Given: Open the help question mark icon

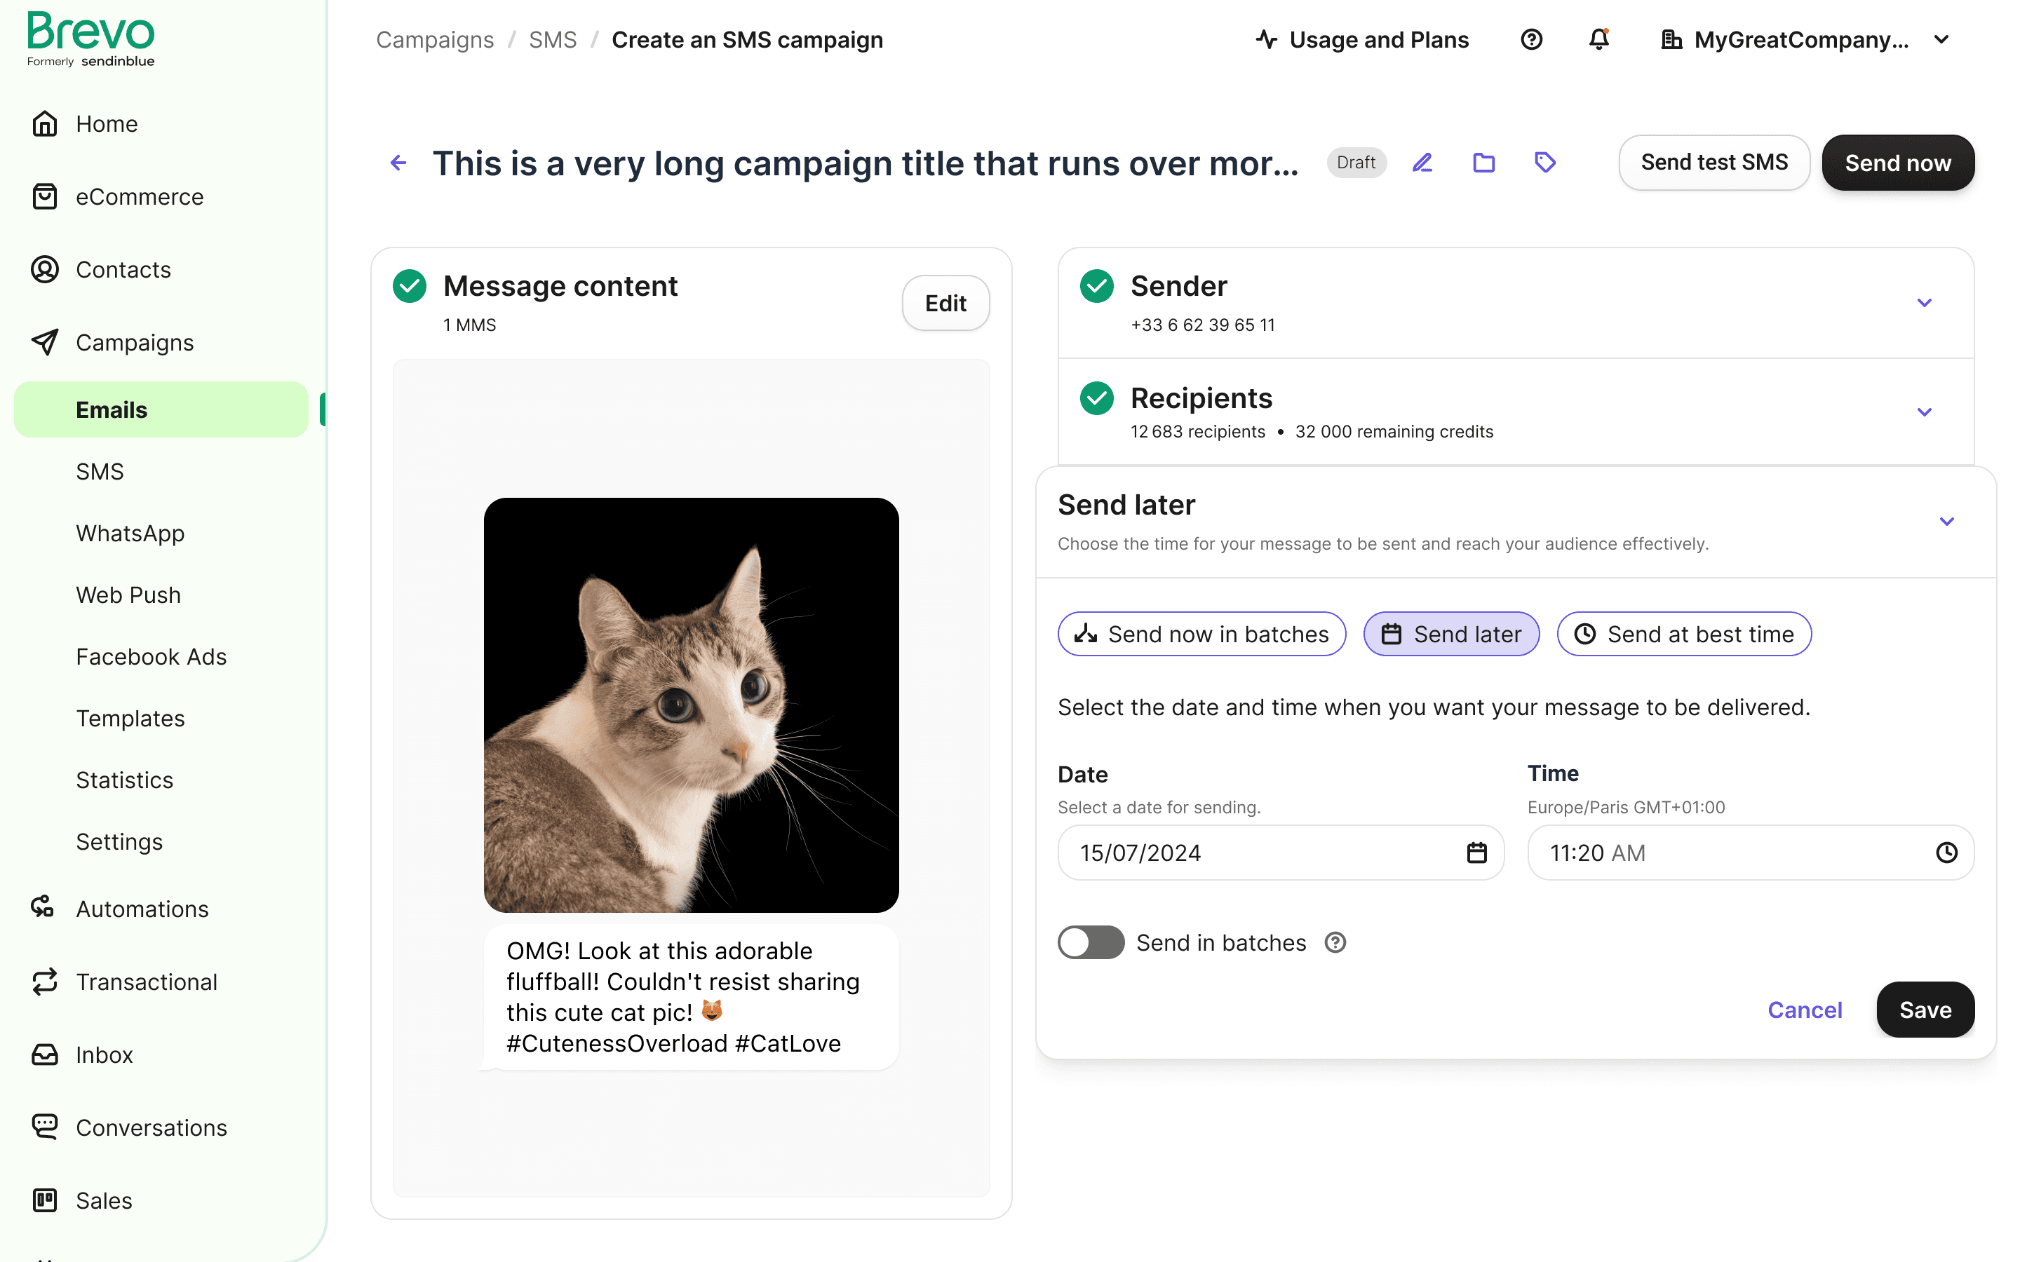Looking at the screenshot, I should (x=1531, y=39).
